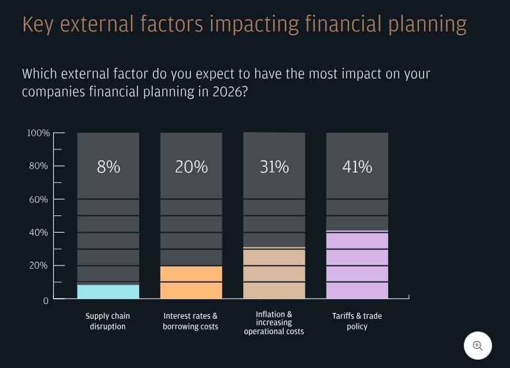This screenshot has width=510, height=368.
Task: Select the "Tariffs & trade policy" label
Action: click(357, 321)
